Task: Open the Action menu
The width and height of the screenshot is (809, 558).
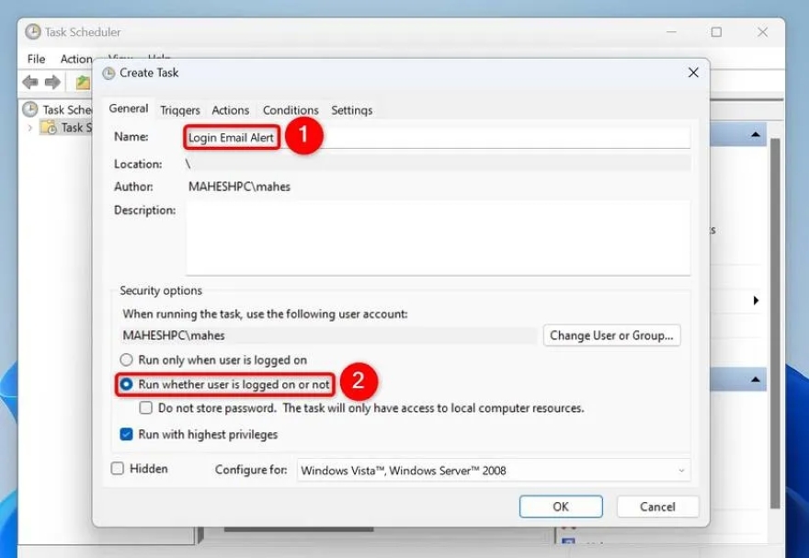Action: (77, 58)
